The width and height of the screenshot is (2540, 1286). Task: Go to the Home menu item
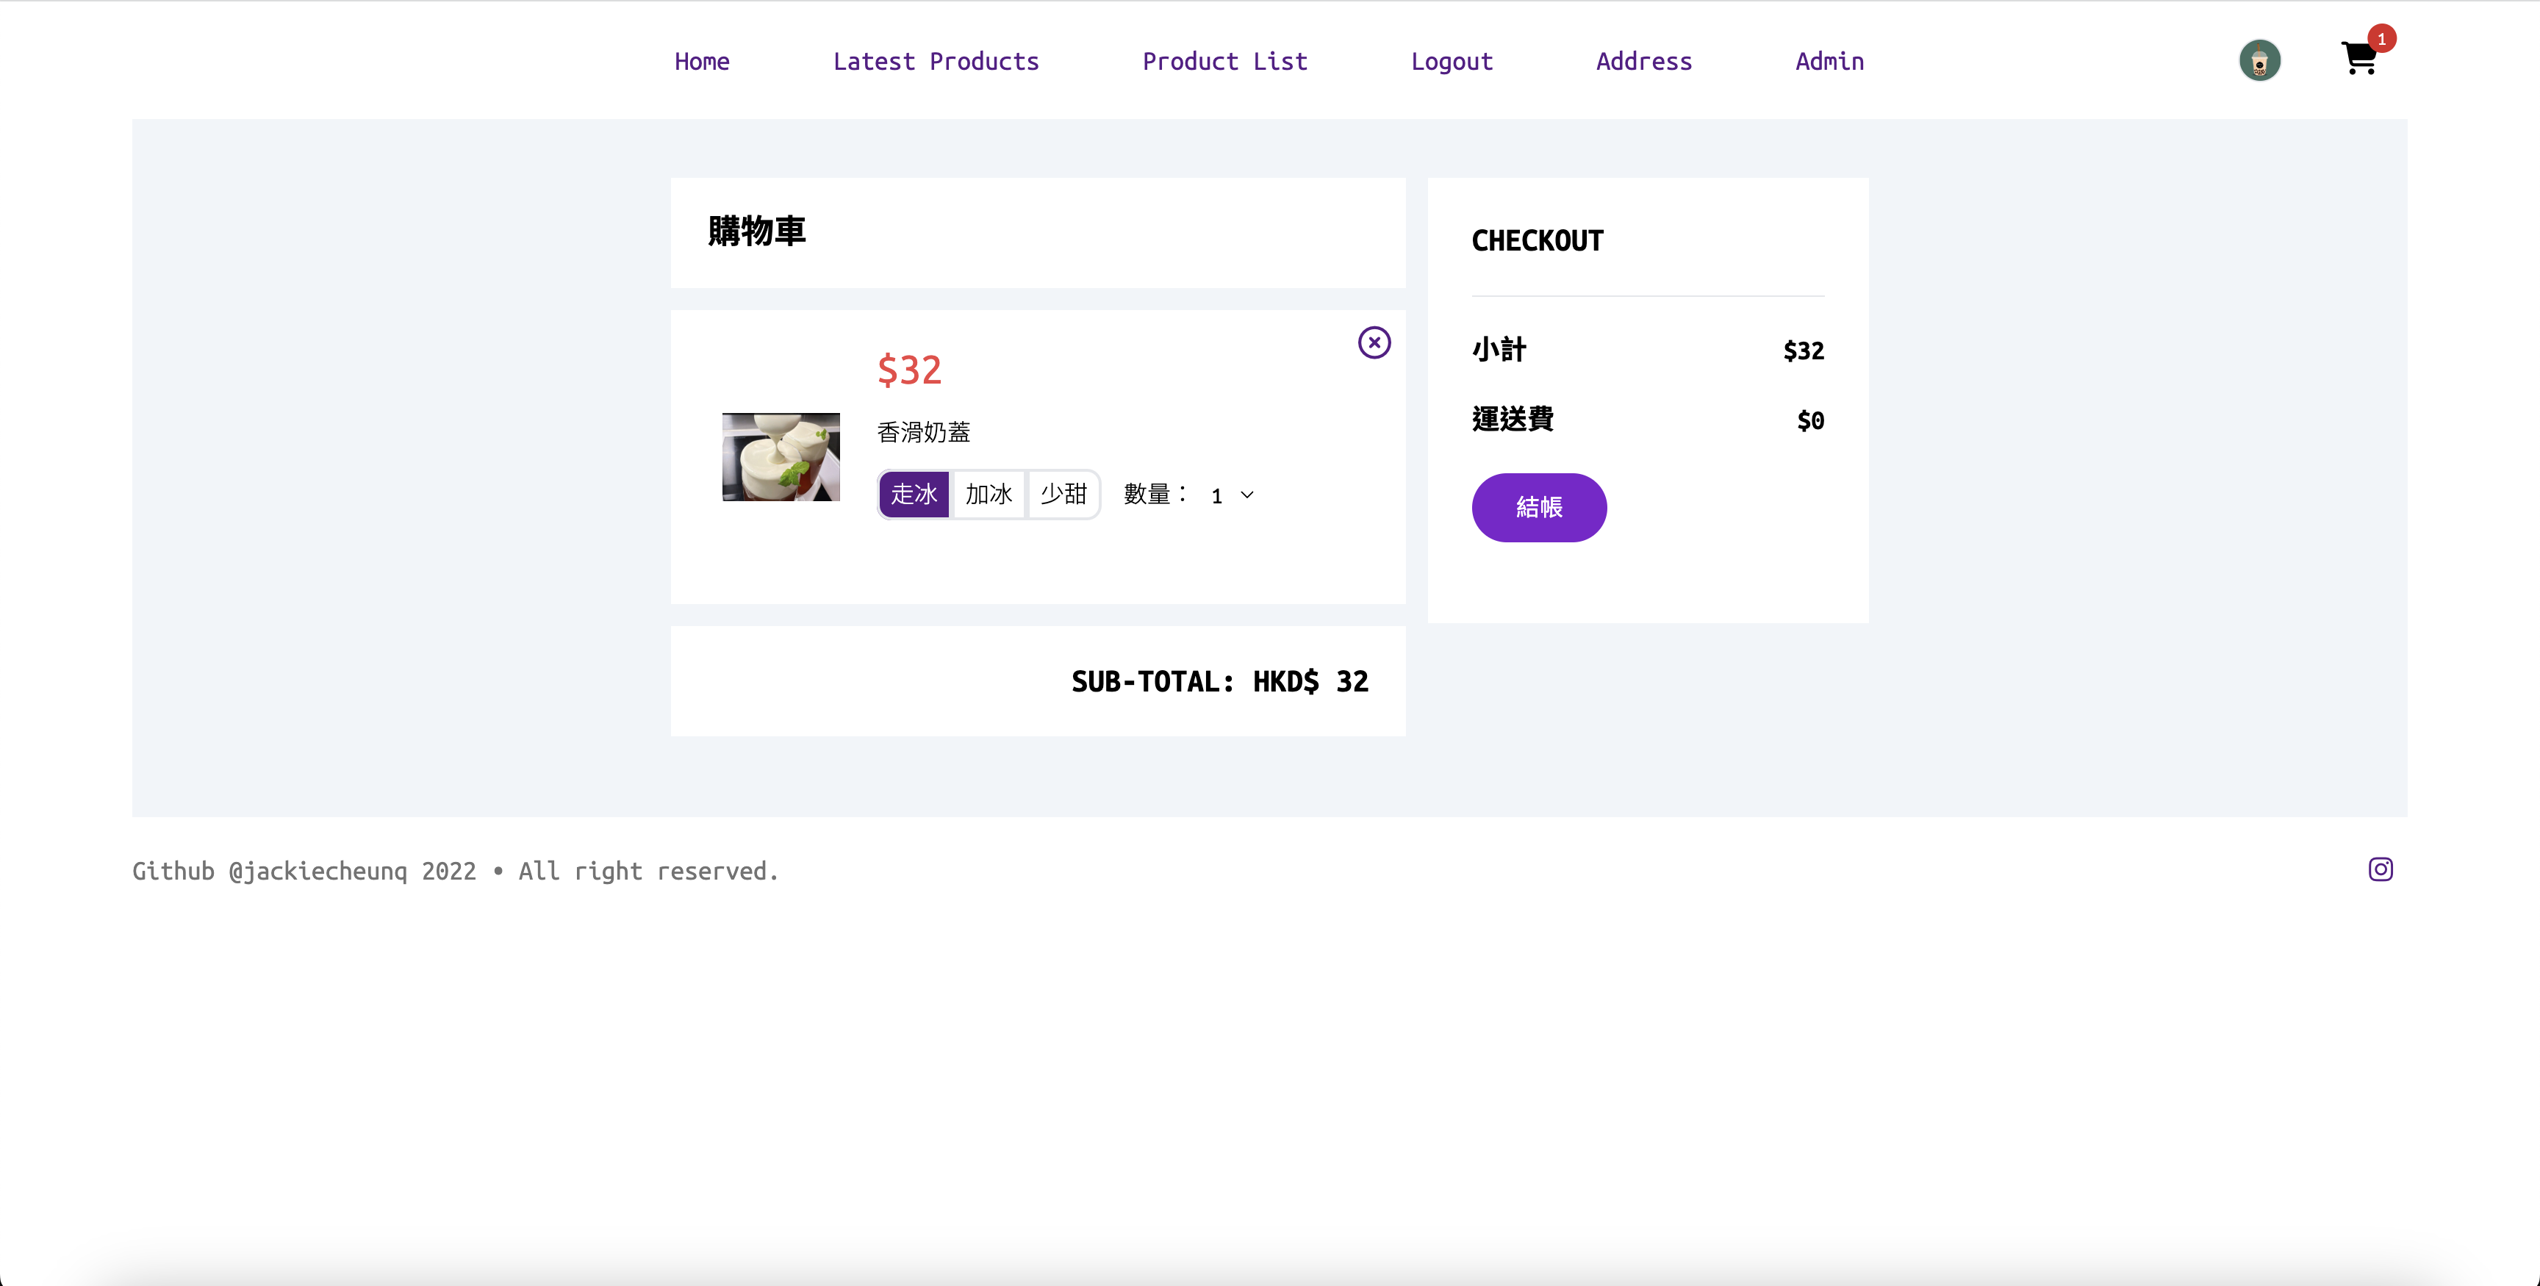701,61
